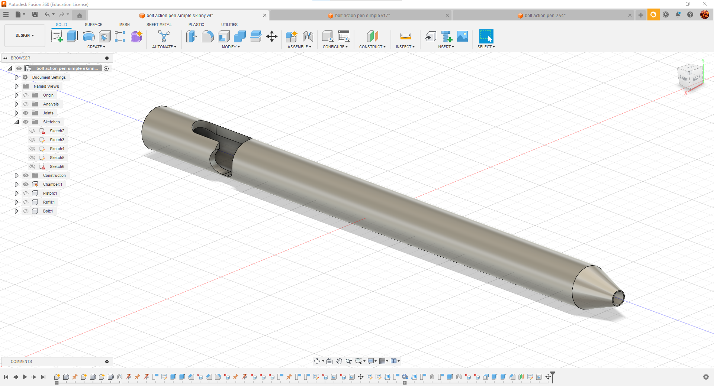Click the New Component icon
Viewport: 714px width, 386px height.
pos(292,36)
